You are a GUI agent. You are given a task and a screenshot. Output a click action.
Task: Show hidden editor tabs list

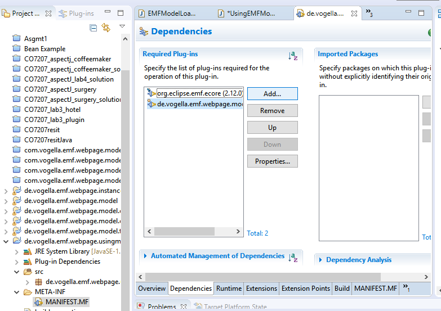click(x=369, y=12)
